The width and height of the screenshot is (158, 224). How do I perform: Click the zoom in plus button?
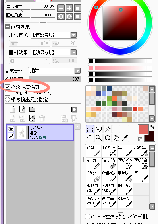[69, 8]
